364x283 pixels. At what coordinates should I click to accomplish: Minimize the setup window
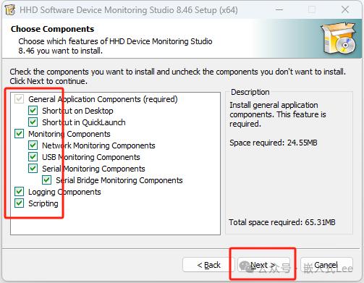click(x=279, y=10)
